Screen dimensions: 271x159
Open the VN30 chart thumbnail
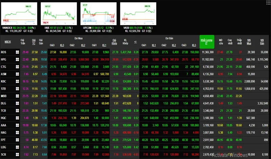[138, 14]
